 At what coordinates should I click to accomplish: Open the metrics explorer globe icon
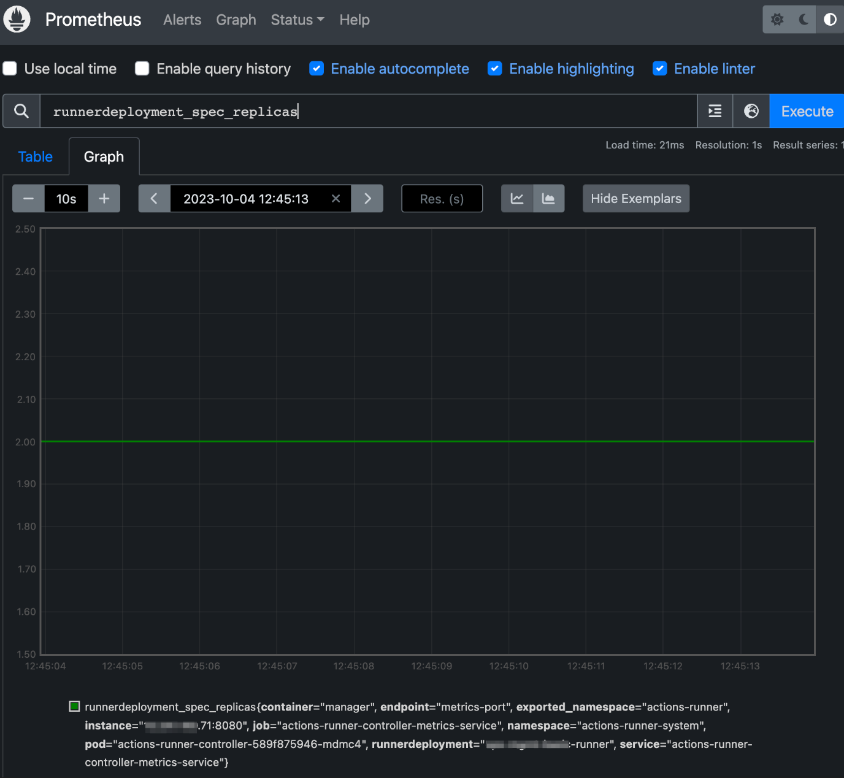751,111
